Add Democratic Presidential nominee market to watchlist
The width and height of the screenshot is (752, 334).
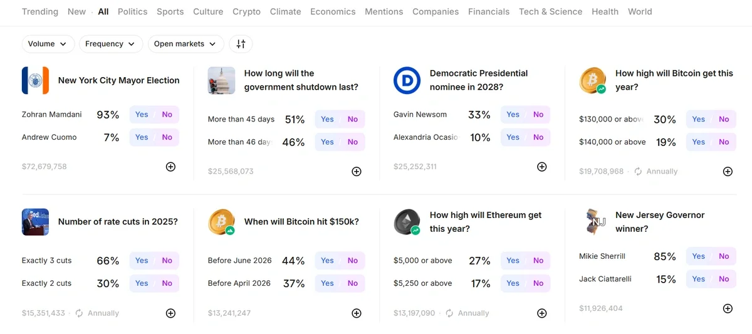(542, 167)
